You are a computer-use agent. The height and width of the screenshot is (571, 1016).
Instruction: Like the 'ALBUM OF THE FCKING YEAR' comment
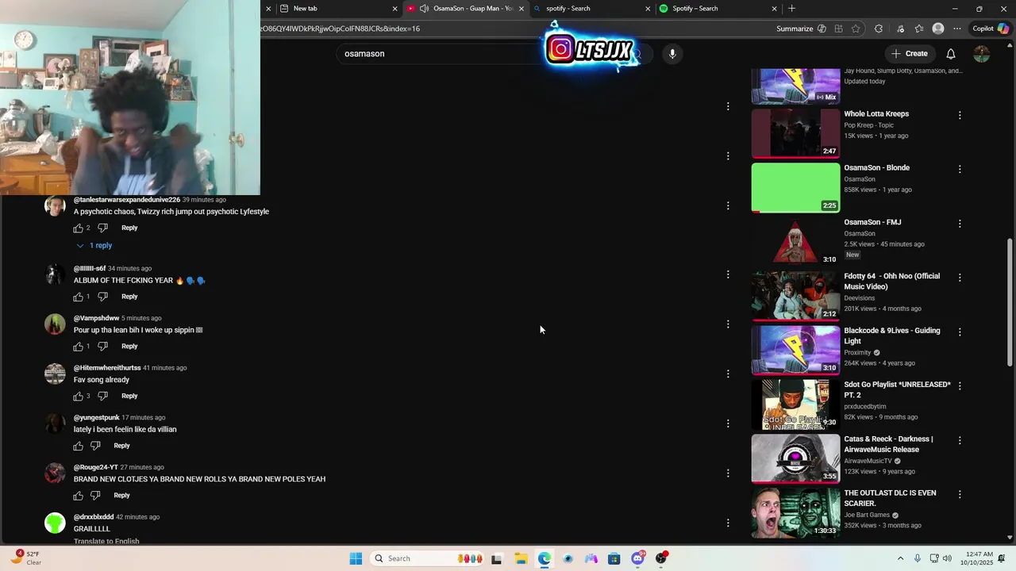78,297
